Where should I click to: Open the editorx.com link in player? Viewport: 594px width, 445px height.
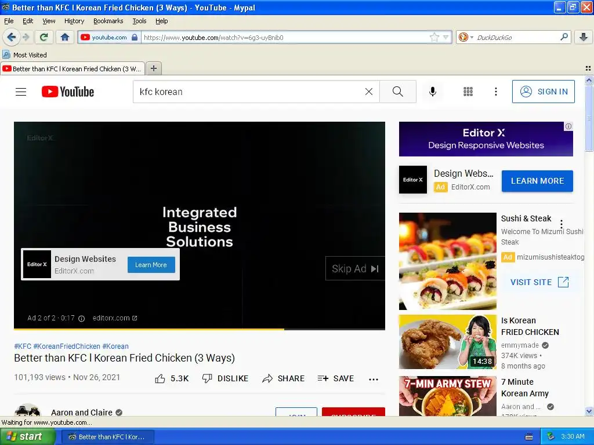point(115,318)
